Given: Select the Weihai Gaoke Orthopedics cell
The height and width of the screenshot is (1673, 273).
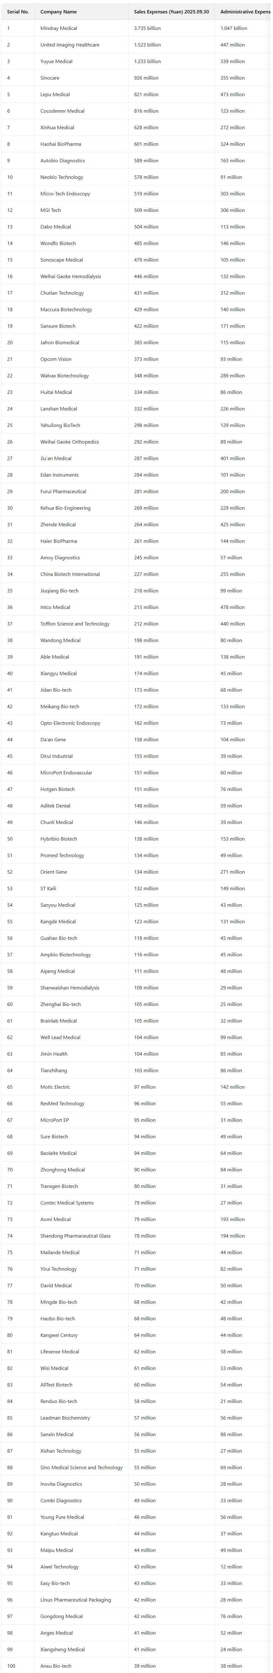Looking at the screenshot, I should tap(82, 442).
